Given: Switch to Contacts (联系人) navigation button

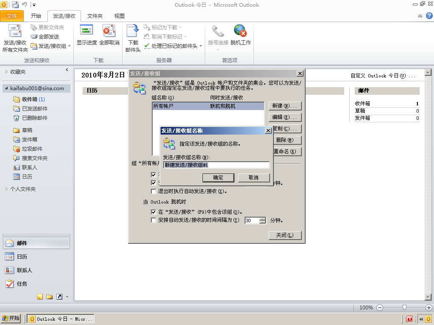Looking at the screenshot, I should pyautogui.click(x=36, y=270).
